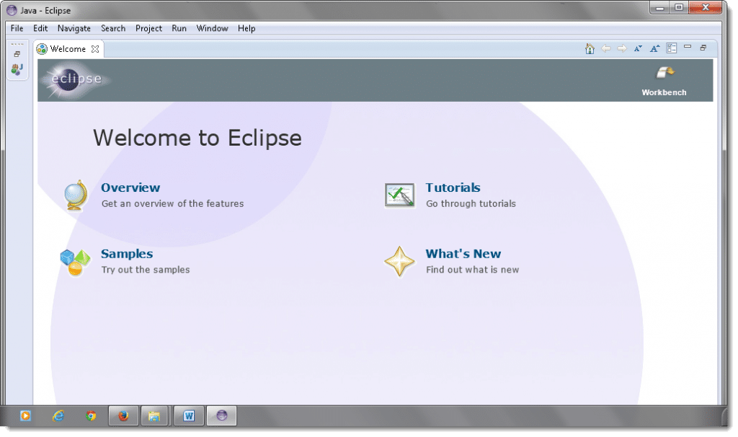The image size is (738, 437).
Task: Click the eclipse logo in banner
Action: pos(75,79)
